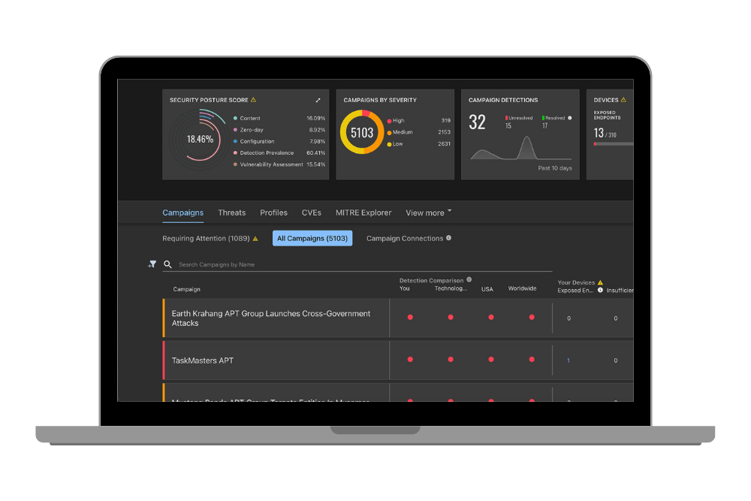Expand the Security Posture Score widget
The width and height of the screenshot is (751, 501).
318,100
